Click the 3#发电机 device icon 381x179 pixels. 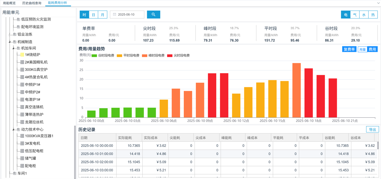click(x=22, y=143)
